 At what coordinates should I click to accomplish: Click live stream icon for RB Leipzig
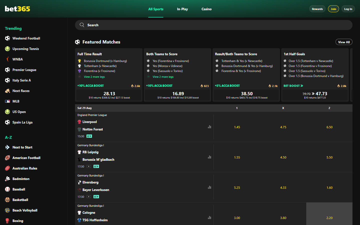pos(89,166)
